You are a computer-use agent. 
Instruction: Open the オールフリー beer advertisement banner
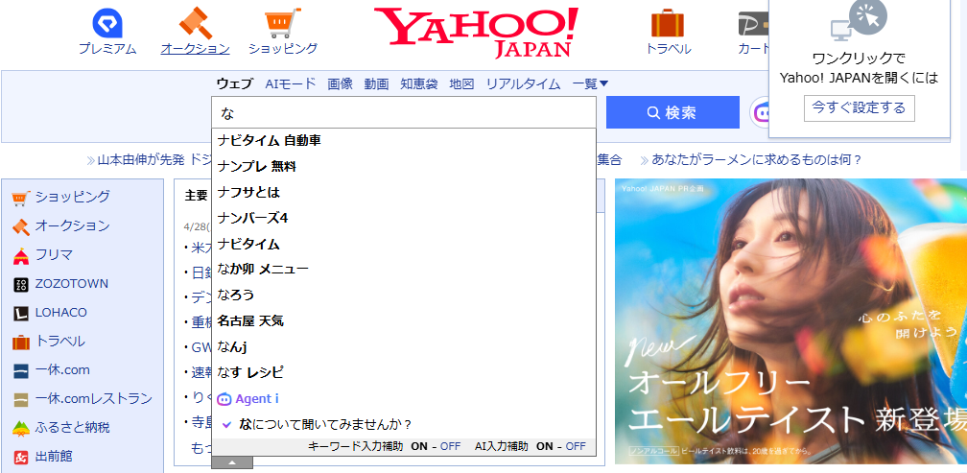[790, 320]
